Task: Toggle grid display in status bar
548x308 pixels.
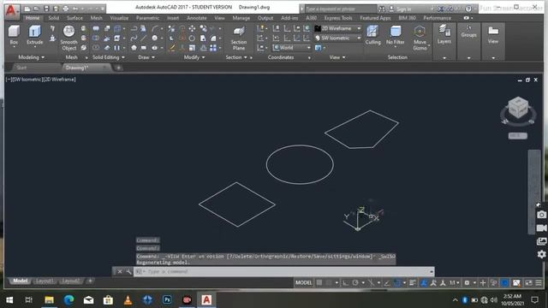Action: [x=319, y=283]
